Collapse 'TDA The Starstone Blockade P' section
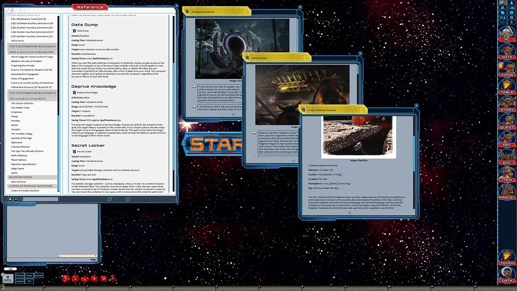The height and width of the screenshot is (291, 517). (x=32, y=46)
